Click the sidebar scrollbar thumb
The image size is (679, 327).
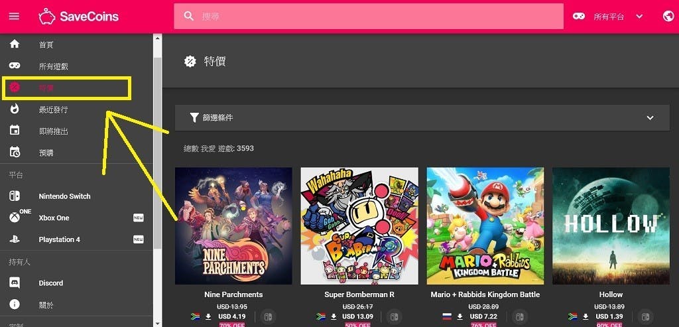point(158,153)
